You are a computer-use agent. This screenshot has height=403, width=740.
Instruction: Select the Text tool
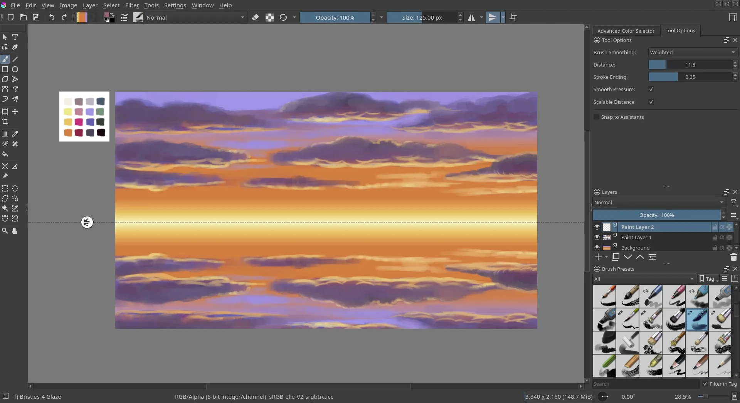15,37
